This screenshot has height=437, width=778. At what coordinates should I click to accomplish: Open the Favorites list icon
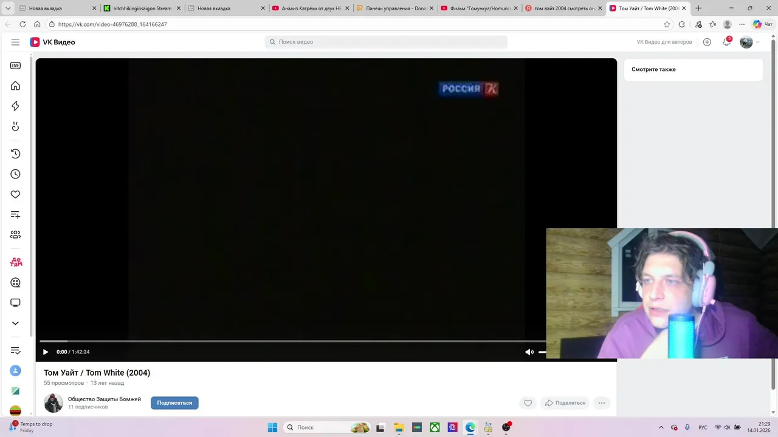click(x=712, y=24)
